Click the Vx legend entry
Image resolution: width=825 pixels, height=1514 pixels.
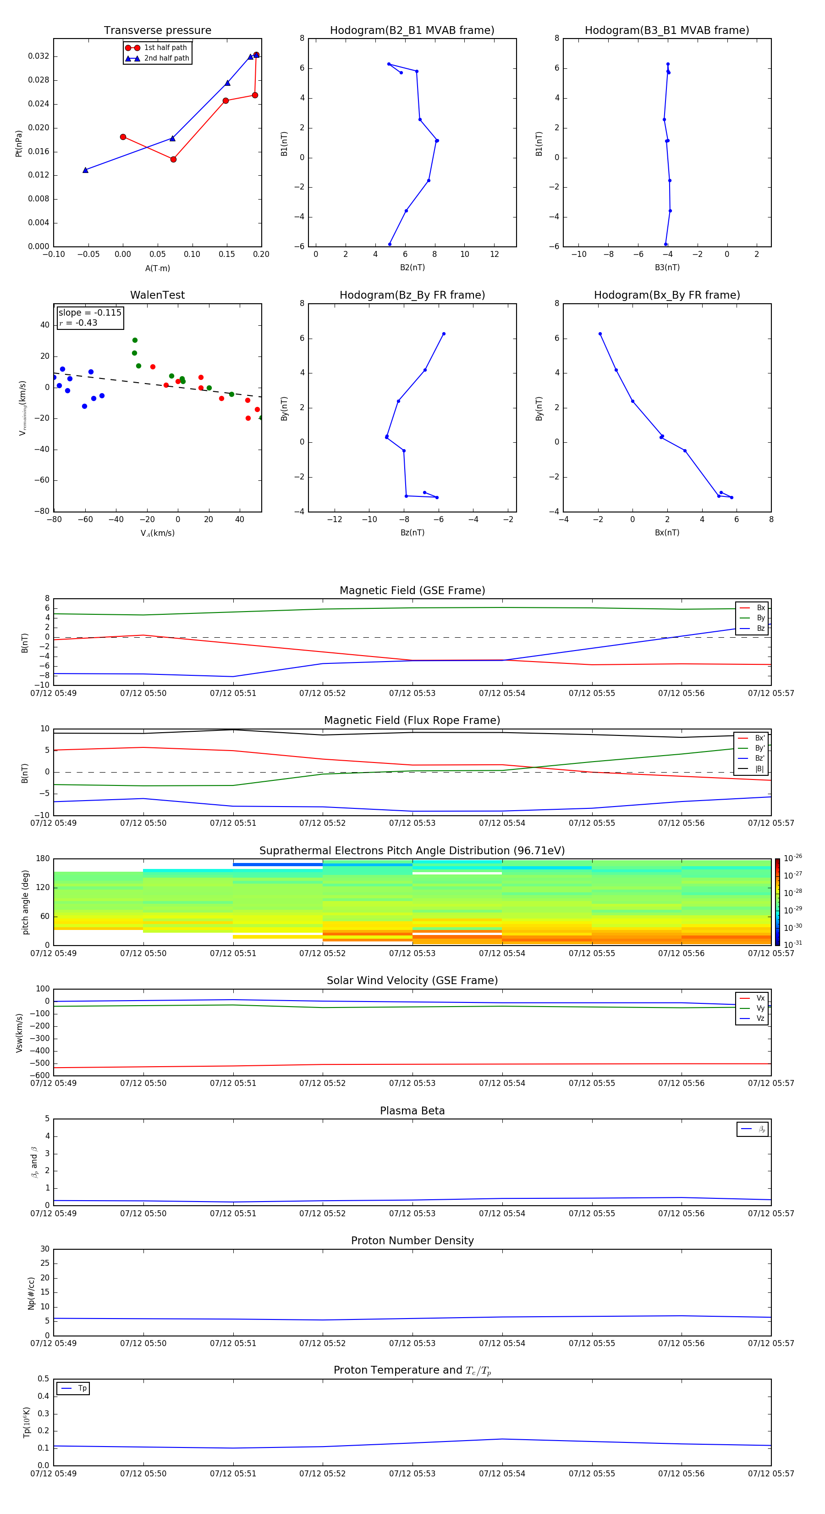[752, 998]
